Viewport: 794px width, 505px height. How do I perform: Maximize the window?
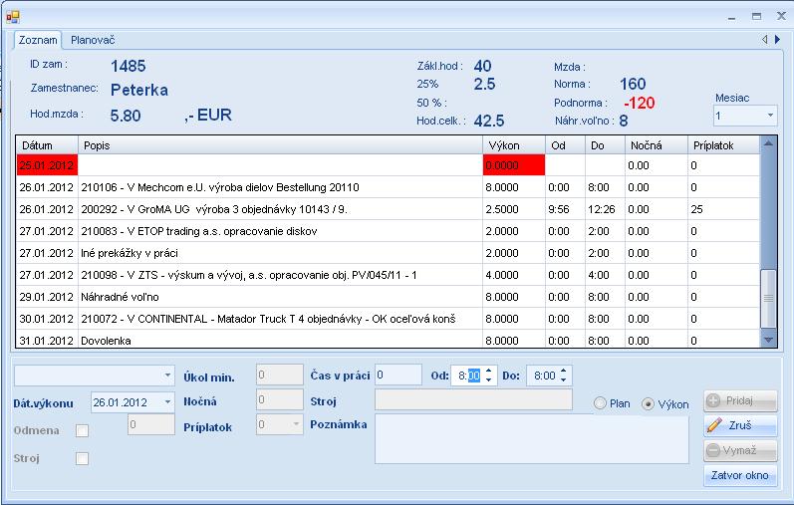tap(756, 17)
